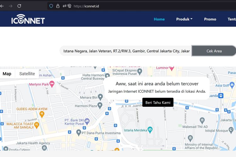Screen dimensions: 236x157
Task: Select Gudeg Adem Ayem restaurant marker
Action: 42,115
